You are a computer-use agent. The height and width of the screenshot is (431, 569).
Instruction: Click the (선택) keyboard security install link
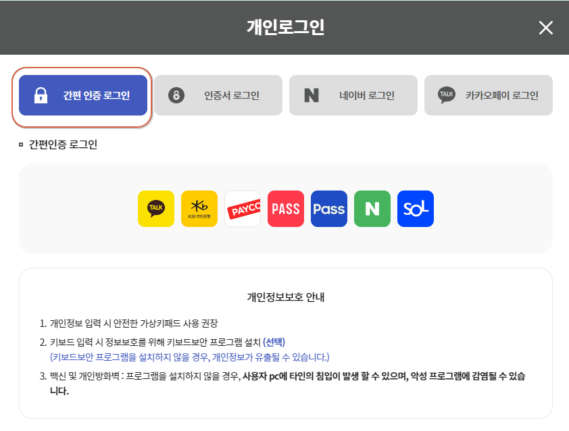point(274,342)
